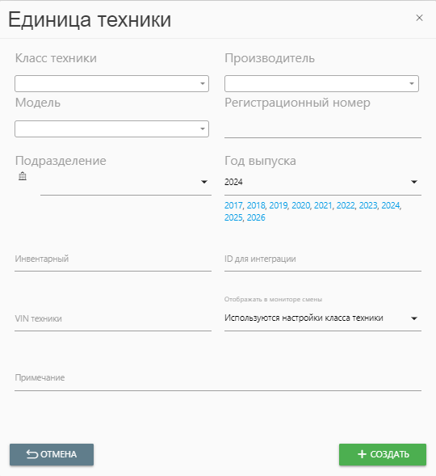Select year 2017 link
The height and width of the screenshot is (476, 436).
point(233,205)
